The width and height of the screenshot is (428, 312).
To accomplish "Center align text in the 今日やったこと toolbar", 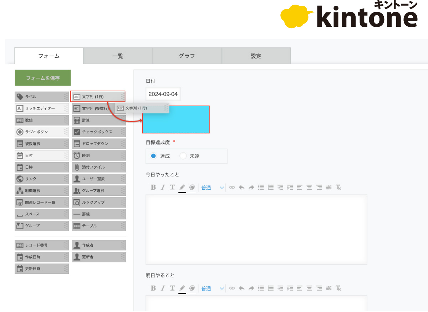I will (309, 188).
